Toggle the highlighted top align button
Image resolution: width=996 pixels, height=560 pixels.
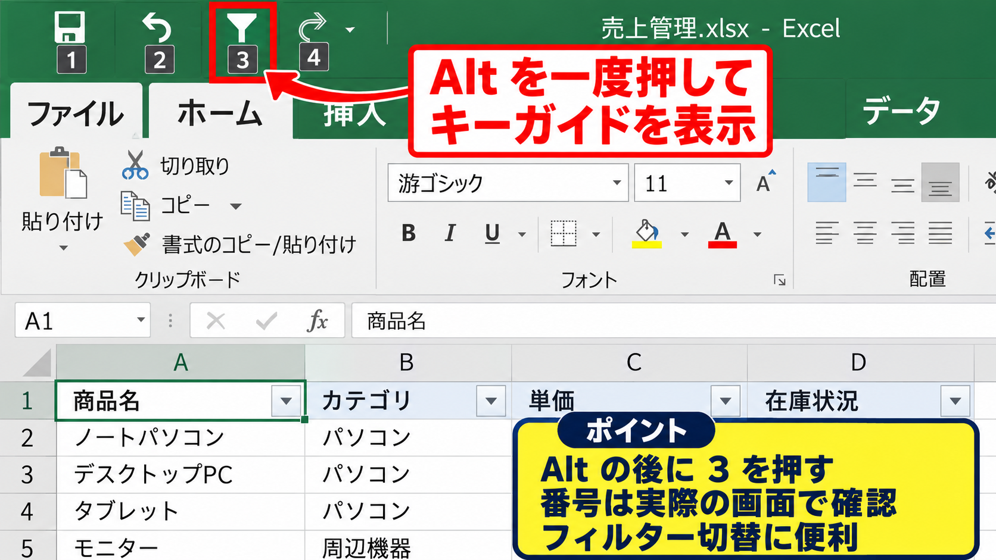[x=827, y=182]
